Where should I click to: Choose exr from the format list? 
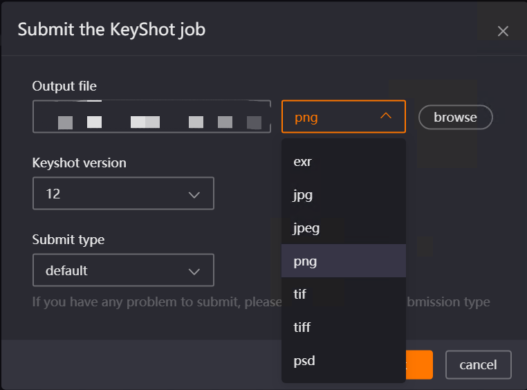(344, 162)
